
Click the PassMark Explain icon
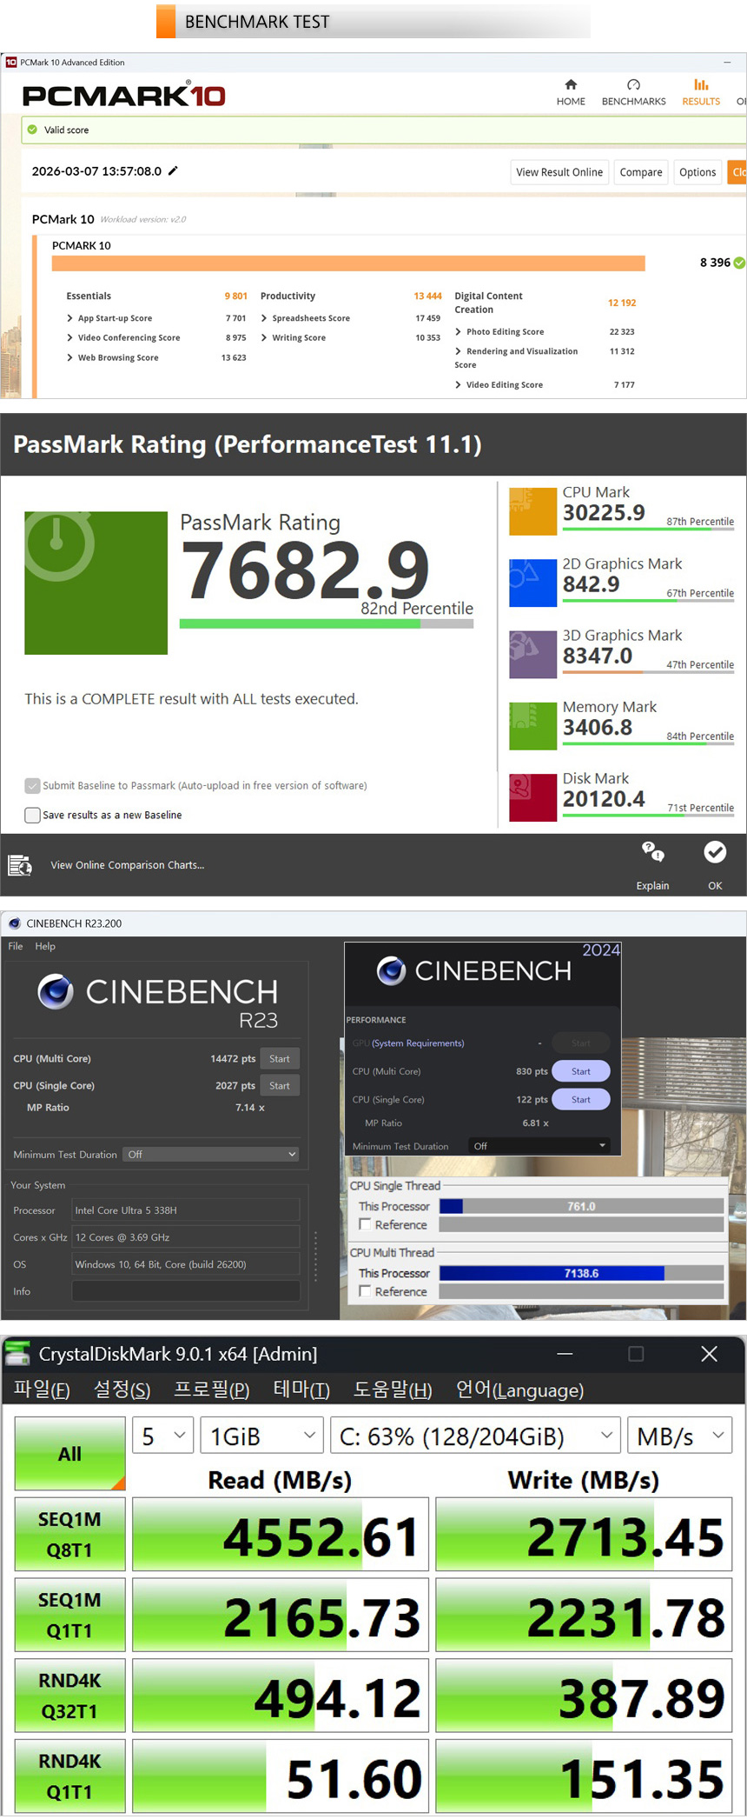[x=652, y=853]
